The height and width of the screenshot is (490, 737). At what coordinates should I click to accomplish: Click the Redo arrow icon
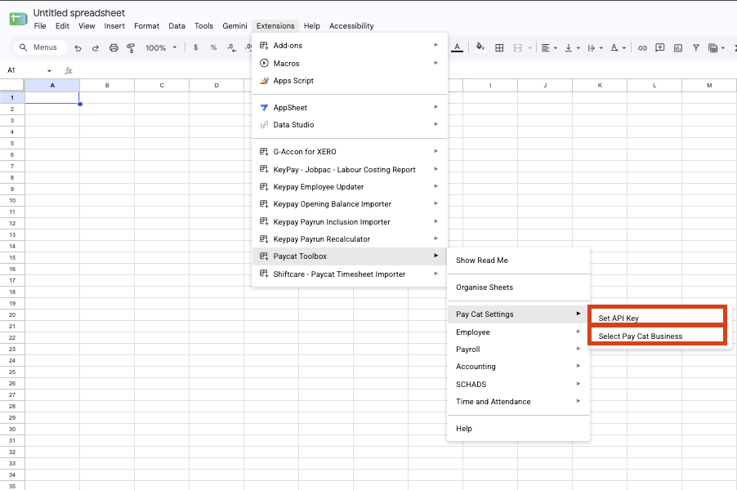click(x=96, y=48)
